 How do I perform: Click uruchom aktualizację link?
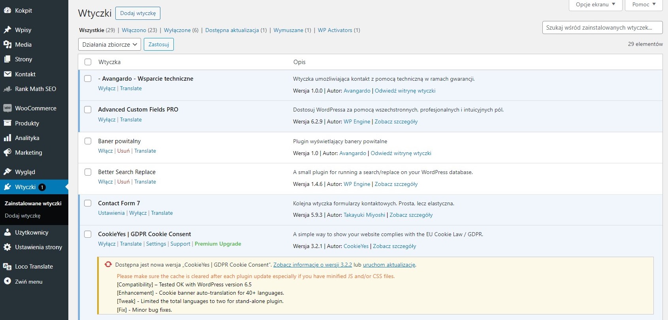[389, 265]
